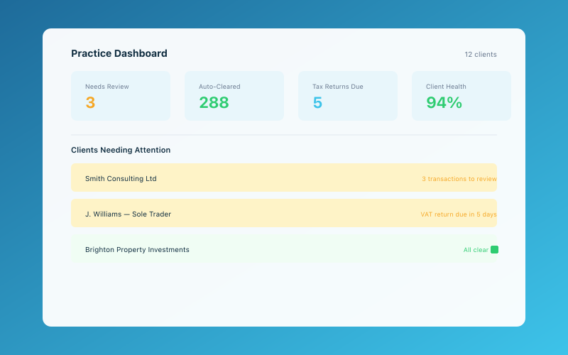Click the 94% Client Health value
Image resolution: width=568 pixels, height=355 pixels.
point(444,102)
